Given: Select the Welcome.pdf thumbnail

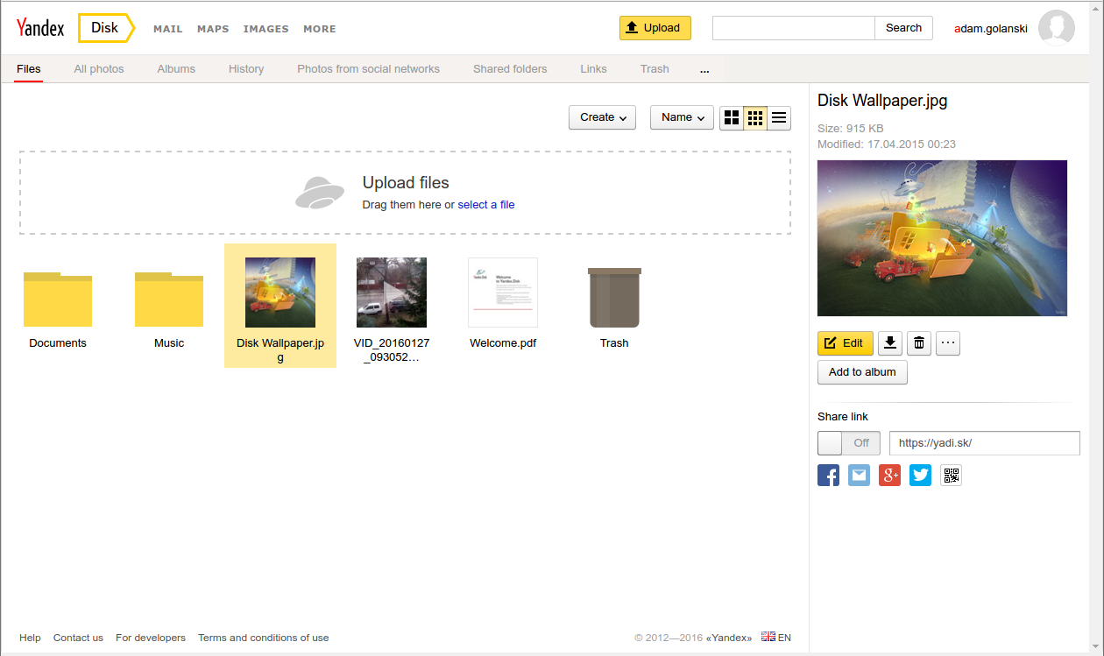Looking at the screenshot, I should coord(503,293).
